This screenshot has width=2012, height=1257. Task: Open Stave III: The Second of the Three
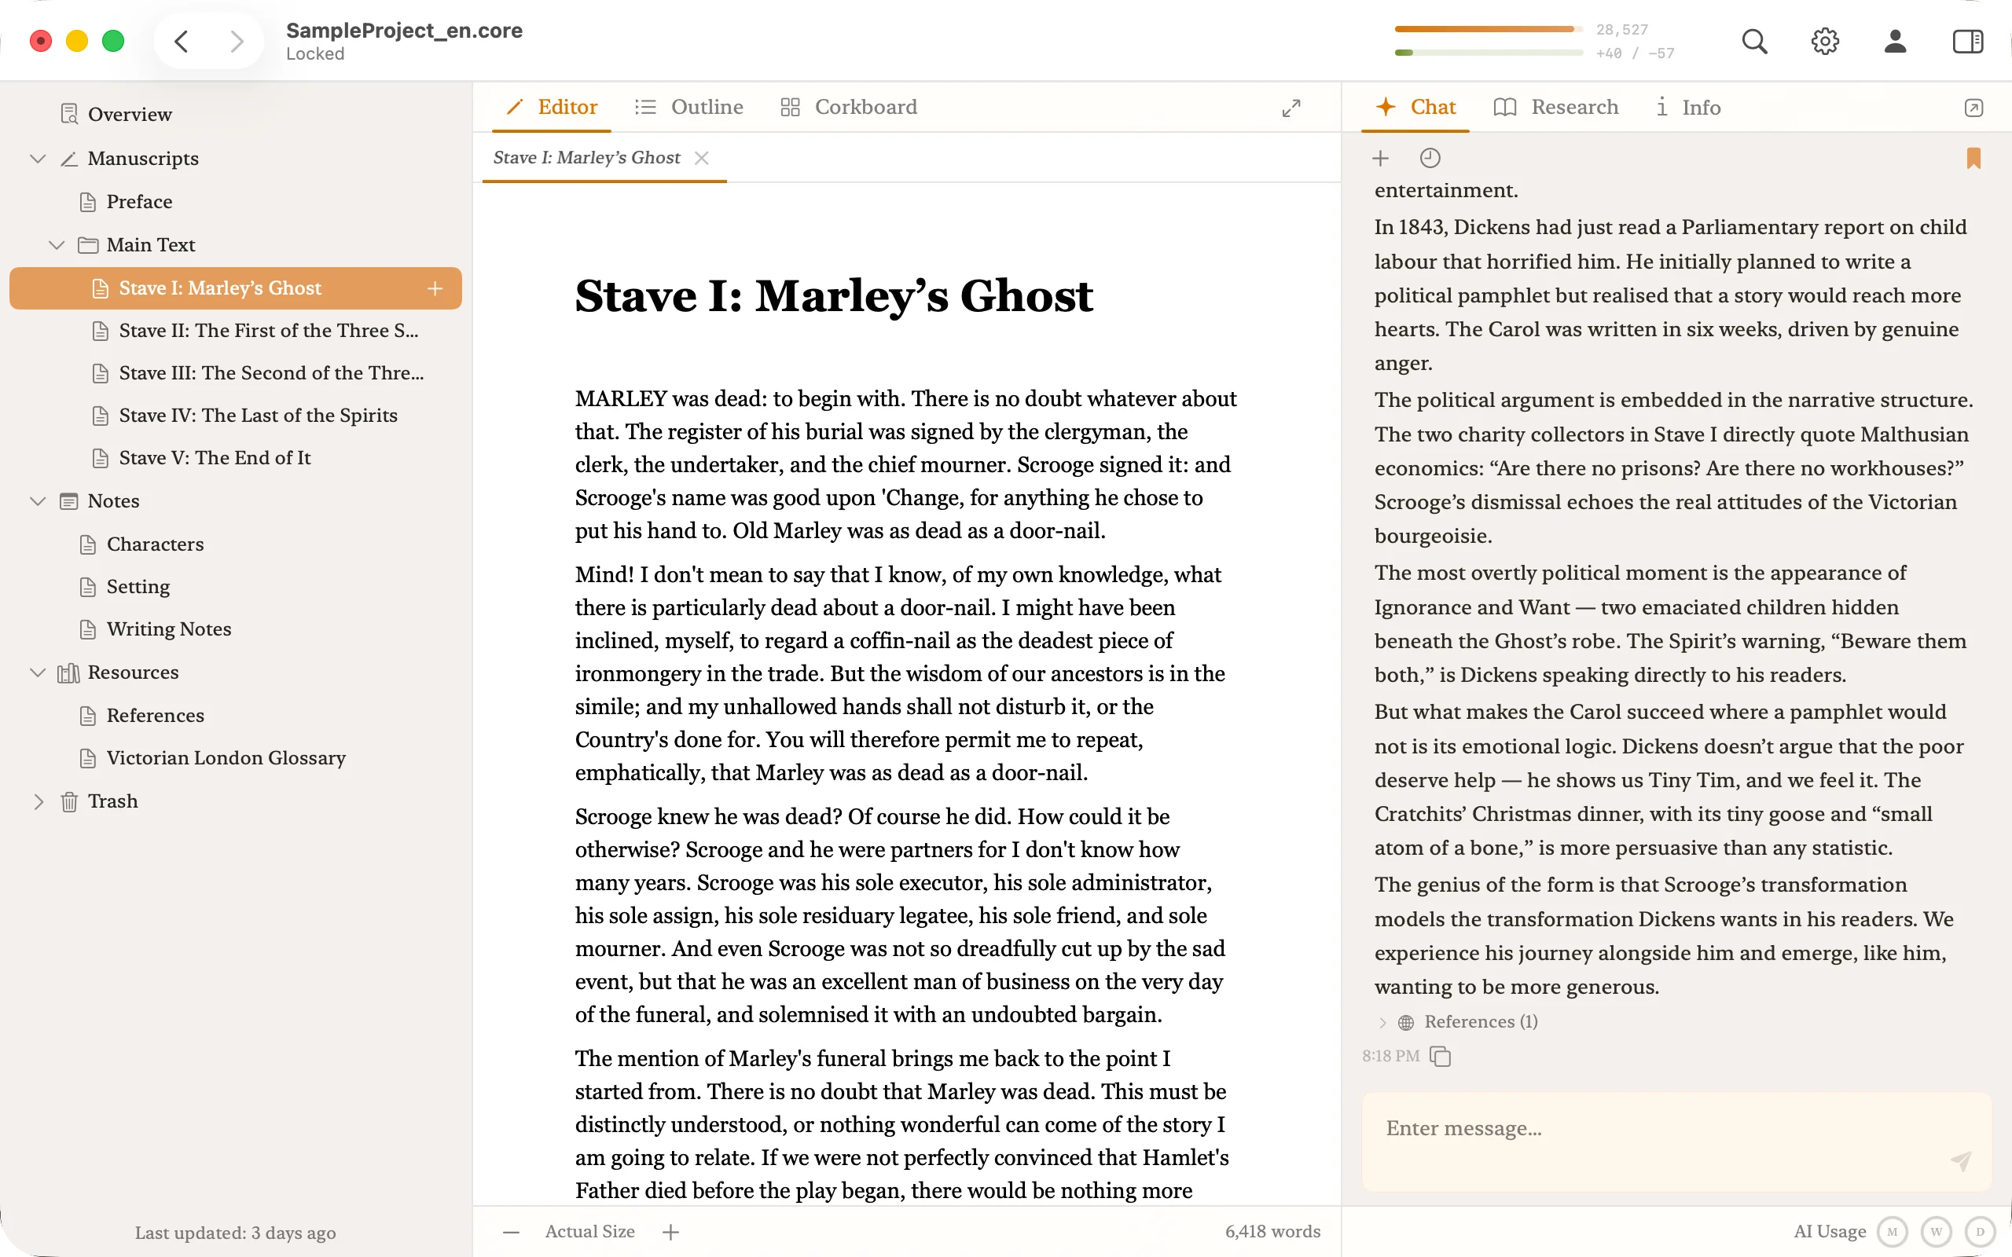(271, 373)
